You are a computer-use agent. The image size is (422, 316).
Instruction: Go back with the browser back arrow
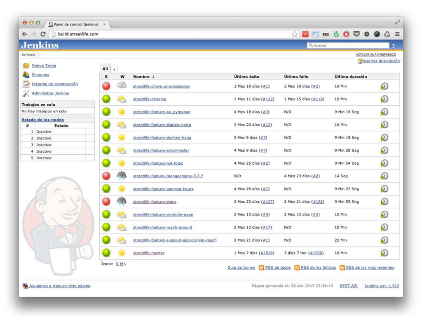pyautogui.click(x=25, y=34)
